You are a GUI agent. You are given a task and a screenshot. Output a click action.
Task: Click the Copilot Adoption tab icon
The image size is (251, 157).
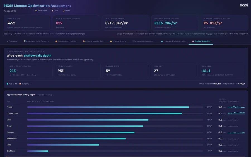tap(193, 41)
